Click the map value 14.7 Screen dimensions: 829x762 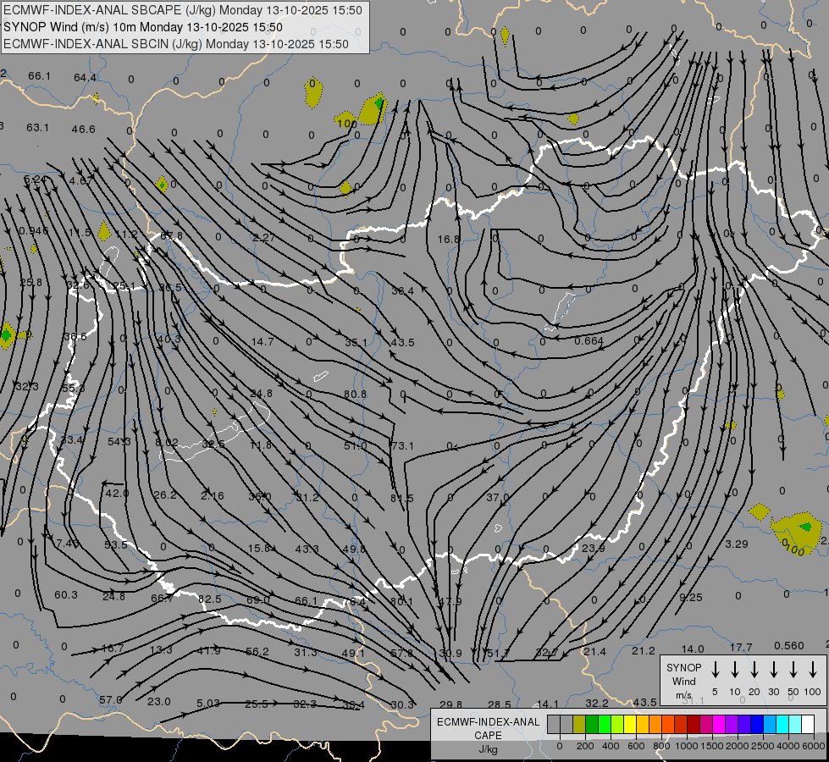[x=263, y=342]
